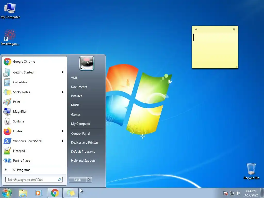Image resolution: width=264 pixels, height=198 pixels.
Task: Open Music from Start menu
Action: point(75,105)
